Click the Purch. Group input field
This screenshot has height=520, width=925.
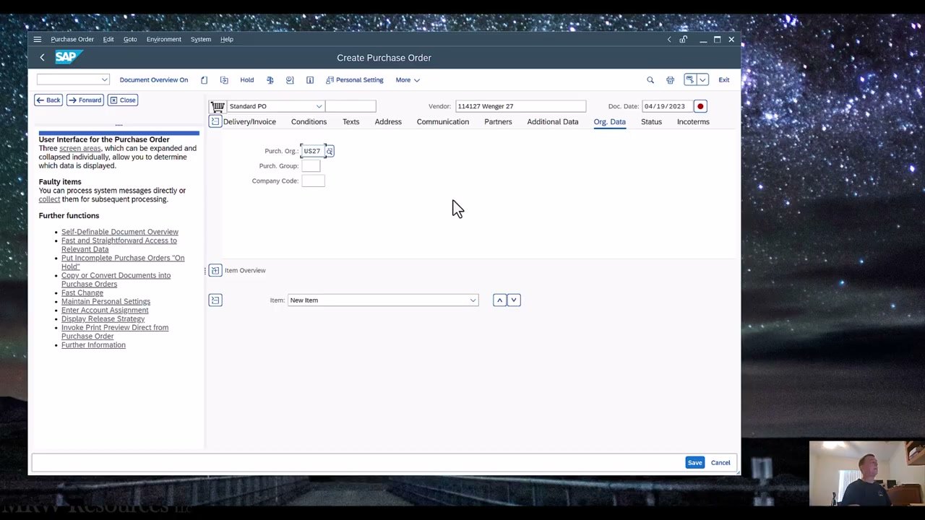click(311, 166)
